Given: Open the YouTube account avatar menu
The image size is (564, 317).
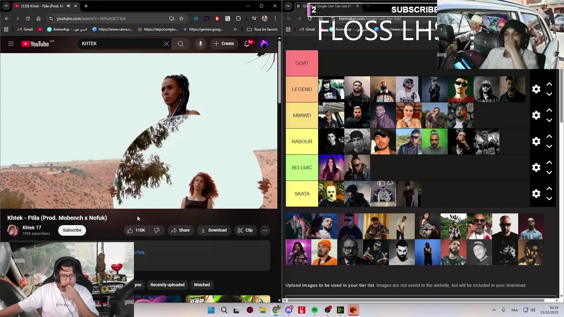Looking at the screenshot, I should (x=264, y=44).
